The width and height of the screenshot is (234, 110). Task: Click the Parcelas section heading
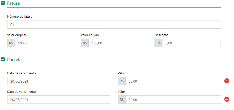(x=15, y=59)
